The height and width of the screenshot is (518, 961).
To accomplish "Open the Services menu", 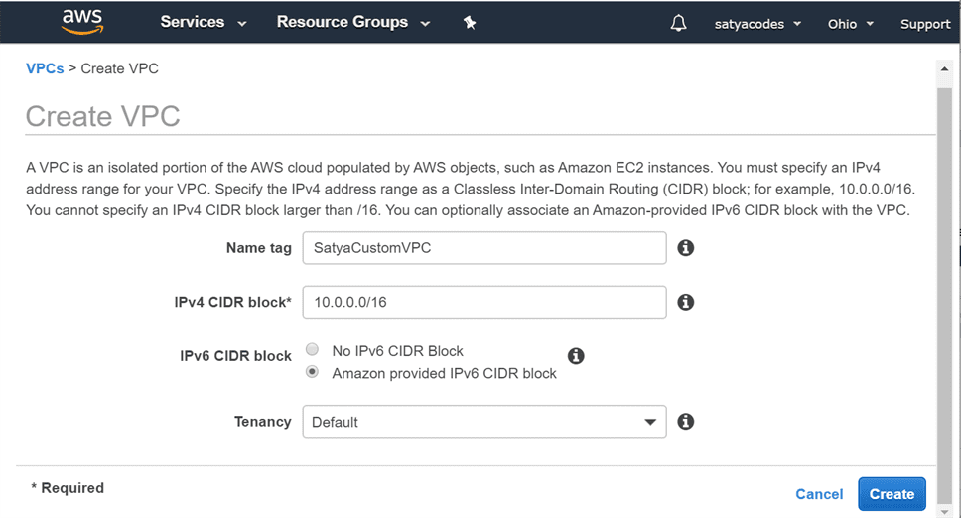I will (x=203, y=22).
